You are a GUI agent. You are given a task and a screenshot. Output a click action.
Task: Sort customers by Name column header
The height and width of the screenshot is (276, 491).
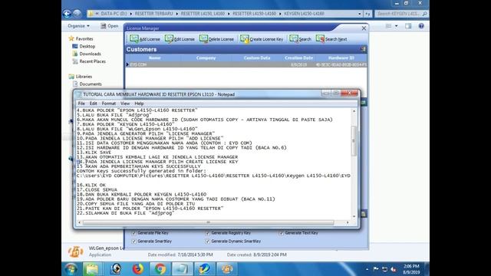click(155, 58)
